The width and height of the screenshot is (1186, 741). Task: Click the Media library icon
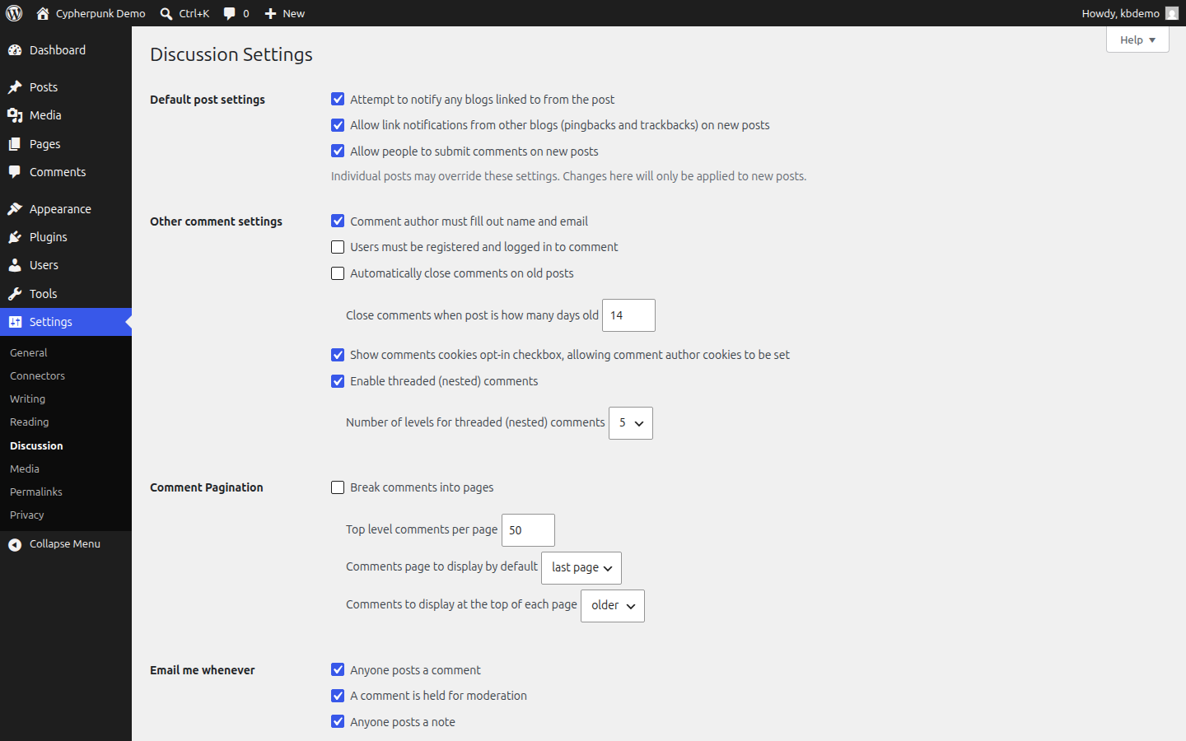click(x=15, y=115)
